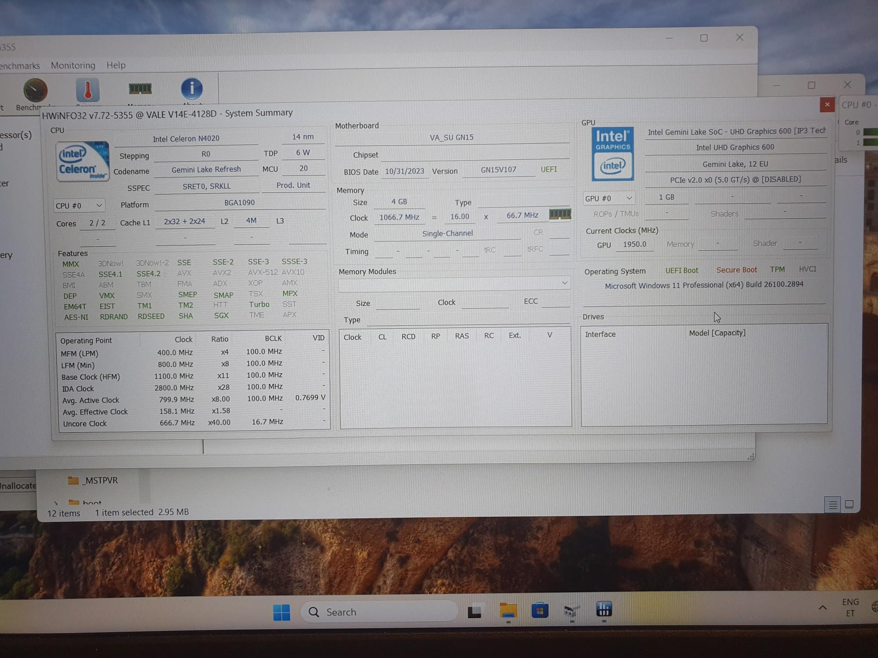Switch to the HWiNFO taskbar icon
Screen dimensions: 878x658
click(x=604, y=609)
